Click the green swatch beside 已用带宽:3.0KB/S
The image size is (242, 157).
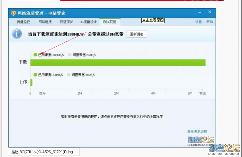(35, 75)
